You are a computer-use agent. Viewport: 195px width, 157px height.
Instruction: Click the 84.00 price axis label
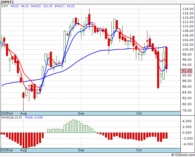pos(187,92)
